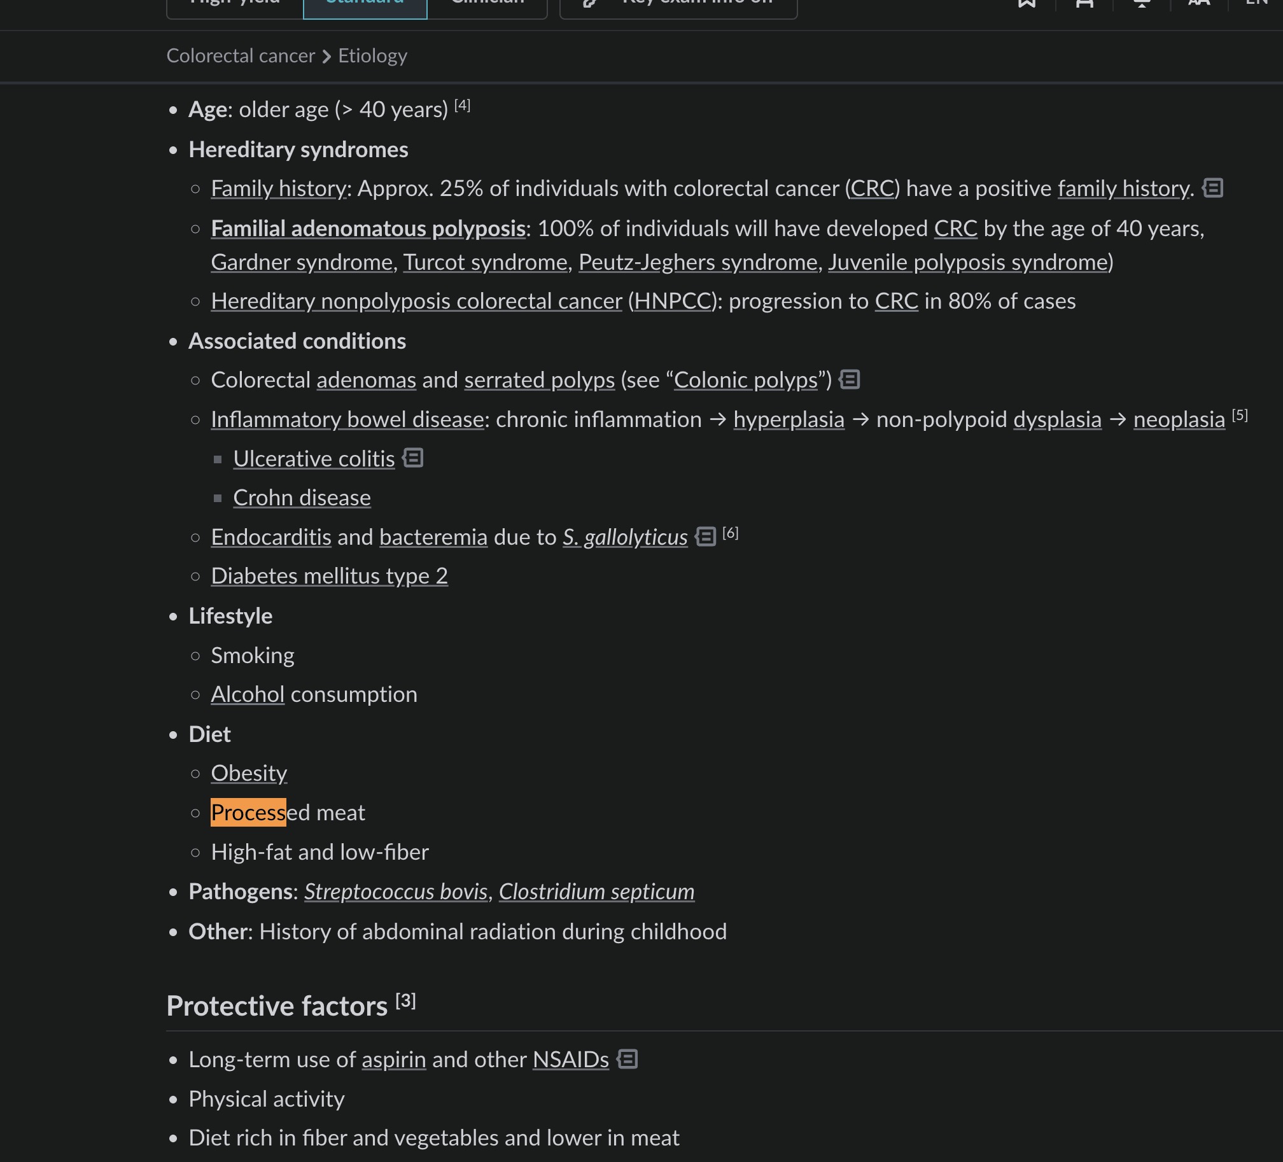The image size is (1283, 1162).
Task: Click CRC link in the HNPCC progression line
Action: coord(896,301)
